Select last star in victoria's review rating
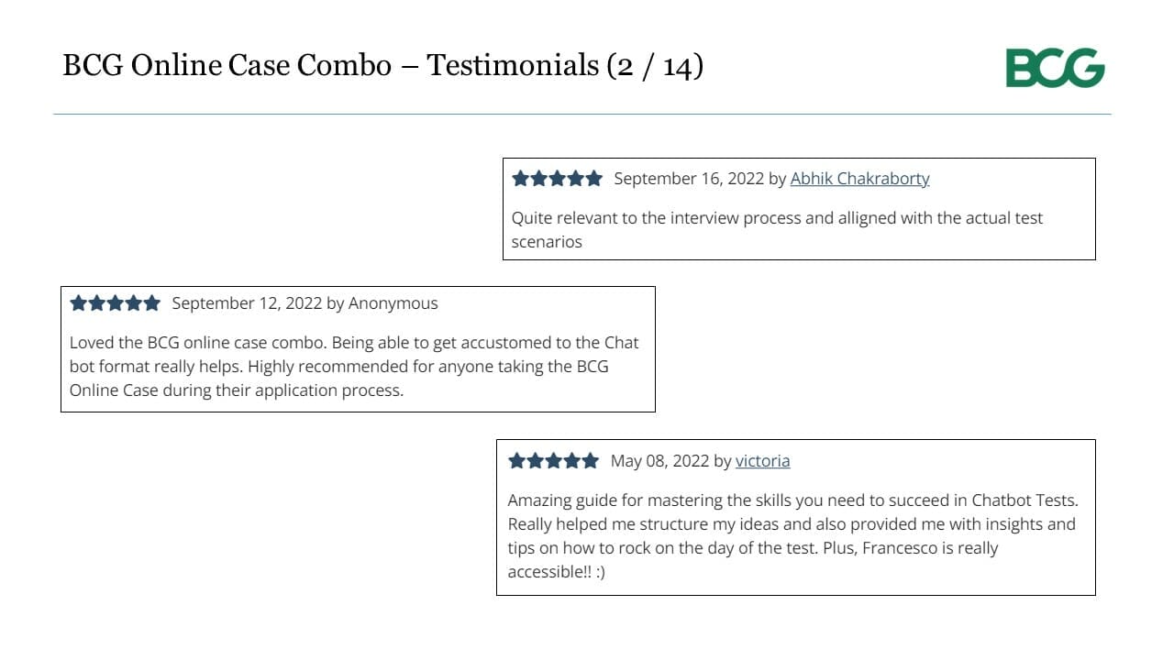Viewport: 1174px width, 660px height. pyautogui.click(x=590, y=461)
